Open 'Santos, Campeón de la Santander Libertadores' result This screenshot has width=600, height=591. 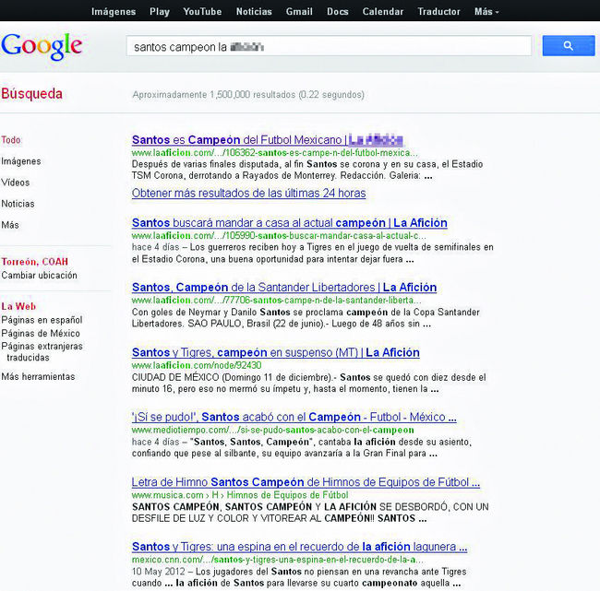tap(284, 288)
